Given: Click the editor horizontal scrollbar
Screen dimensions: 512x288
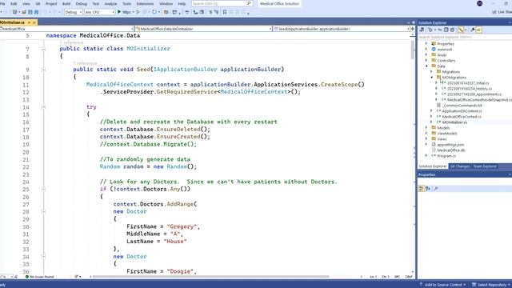Looking at the screenshot, I should tap(210, 277).
